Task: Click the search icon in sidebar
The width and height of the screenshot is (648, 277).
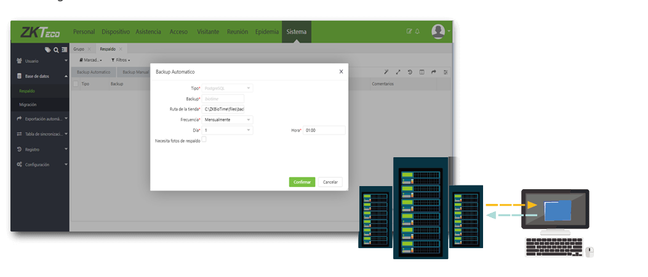Action: coord(56,49)
